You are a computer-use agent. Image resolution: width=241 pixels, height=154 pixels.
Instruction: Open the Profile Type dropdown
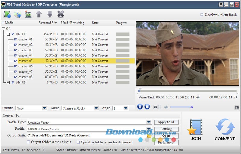[149, 122]
